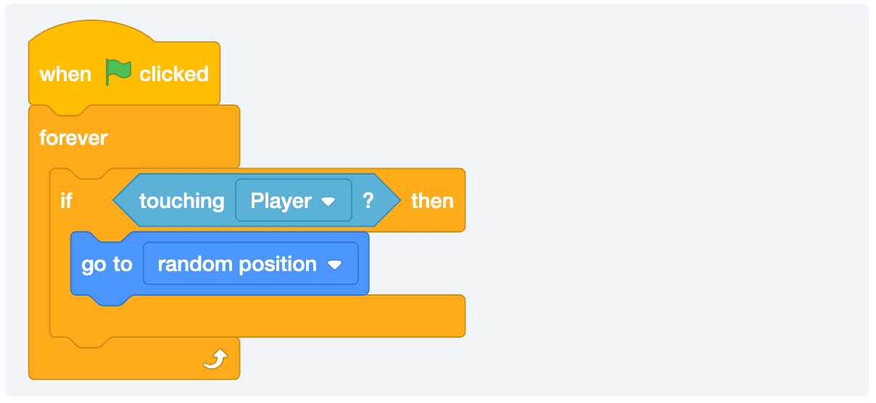Image resolution: width=876 pixels, height=403 pixels.
Task: Click the bottom bar of the if block
Action: 290,316
